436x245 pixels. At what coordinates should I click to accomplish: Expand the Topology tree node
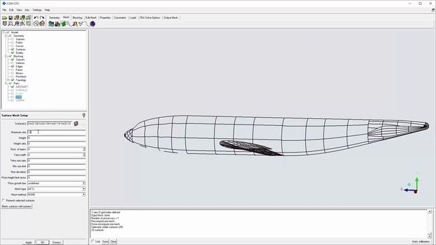click(8, 80)
